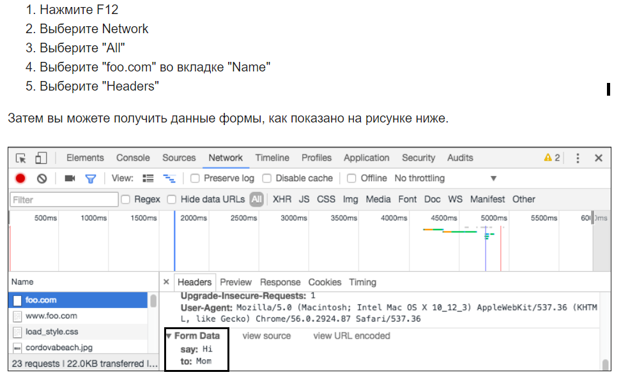Select the www.foo.com request row
The width and height of the screenshot is (621, 377).
(78, 316)
